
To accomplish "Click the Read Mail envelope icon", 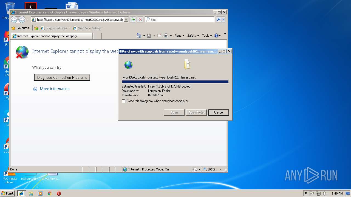I will (159, 36).
